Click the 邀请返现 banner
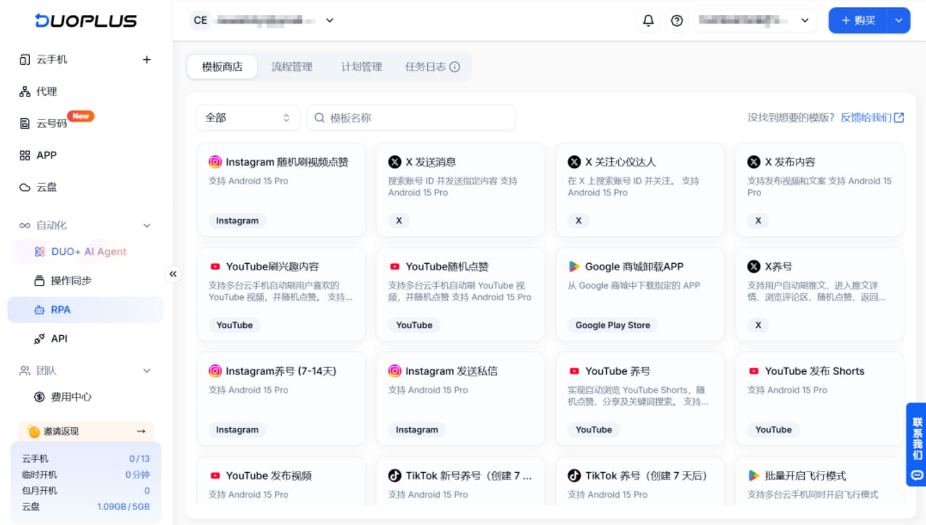This screenshot has width=926, height=525. (x=86, y=431)
